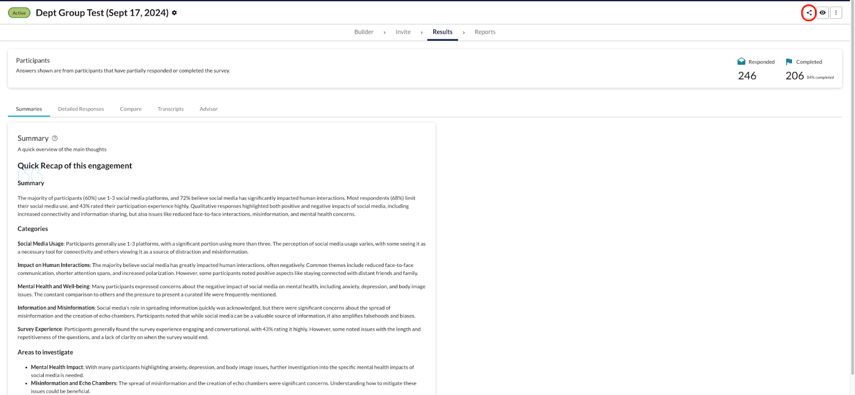Click the Areas to investigate heading

click(45, 352)
